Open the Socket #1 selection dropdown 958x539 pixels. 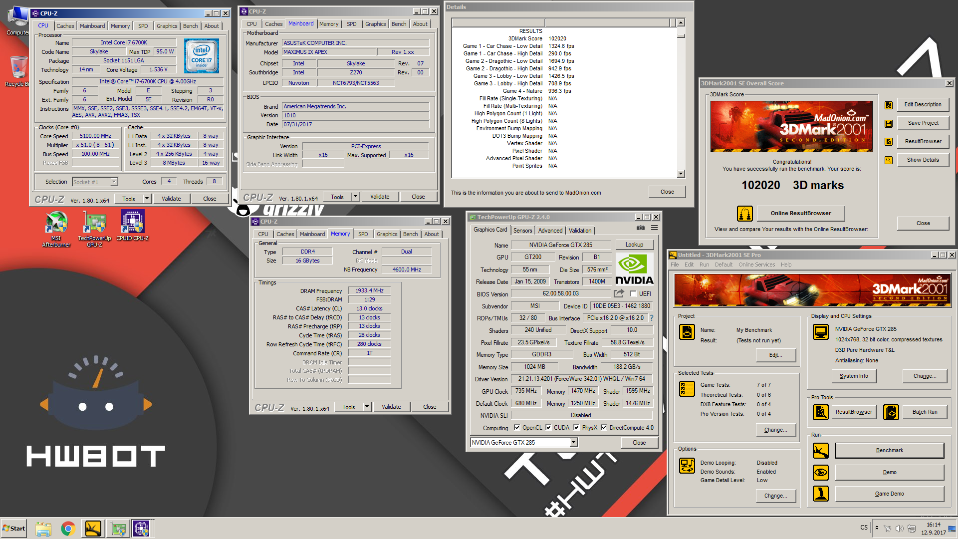point(114,182)
